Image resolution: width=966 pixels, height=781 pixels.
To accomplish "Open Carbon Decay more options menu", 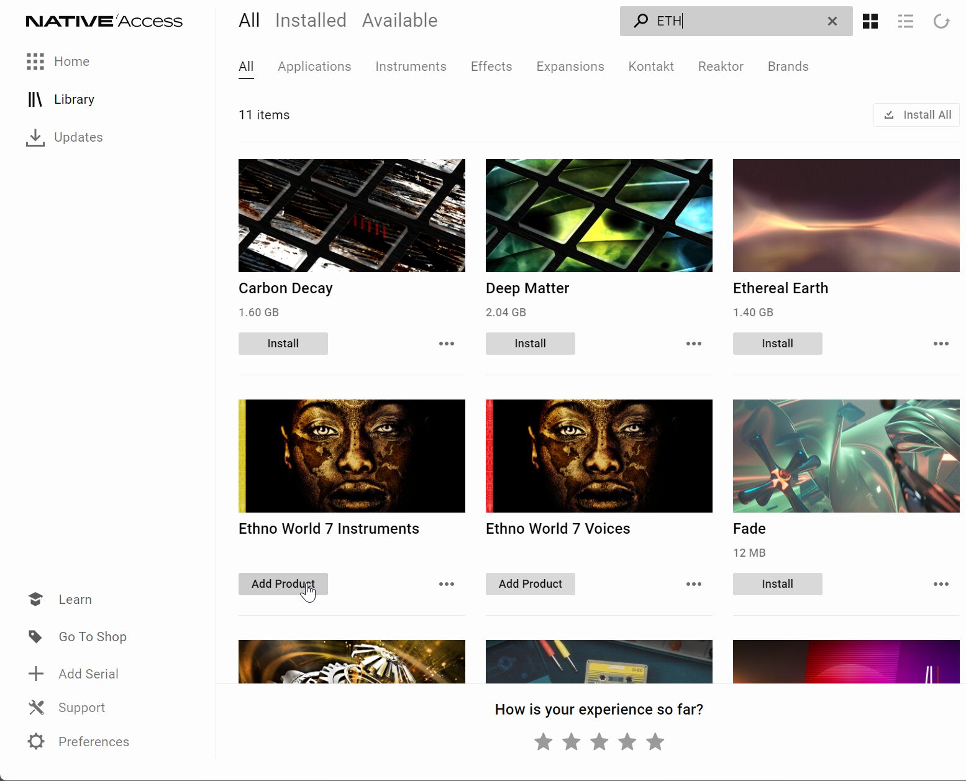I will tap(447, 344).
